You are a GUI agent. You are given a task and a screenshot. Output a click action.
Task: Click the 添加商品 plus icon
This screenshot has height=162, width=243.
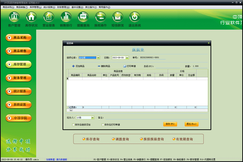[73, 66]
